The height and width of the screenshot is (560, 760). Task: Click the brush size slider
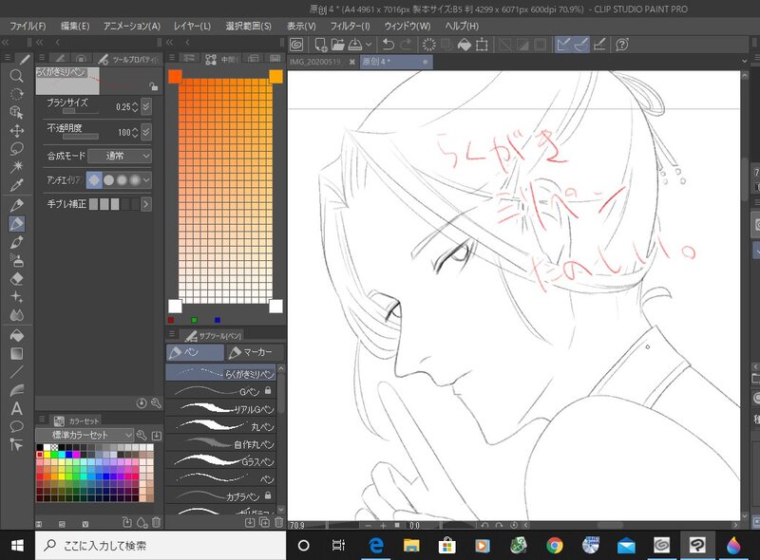tap(81, 111)
